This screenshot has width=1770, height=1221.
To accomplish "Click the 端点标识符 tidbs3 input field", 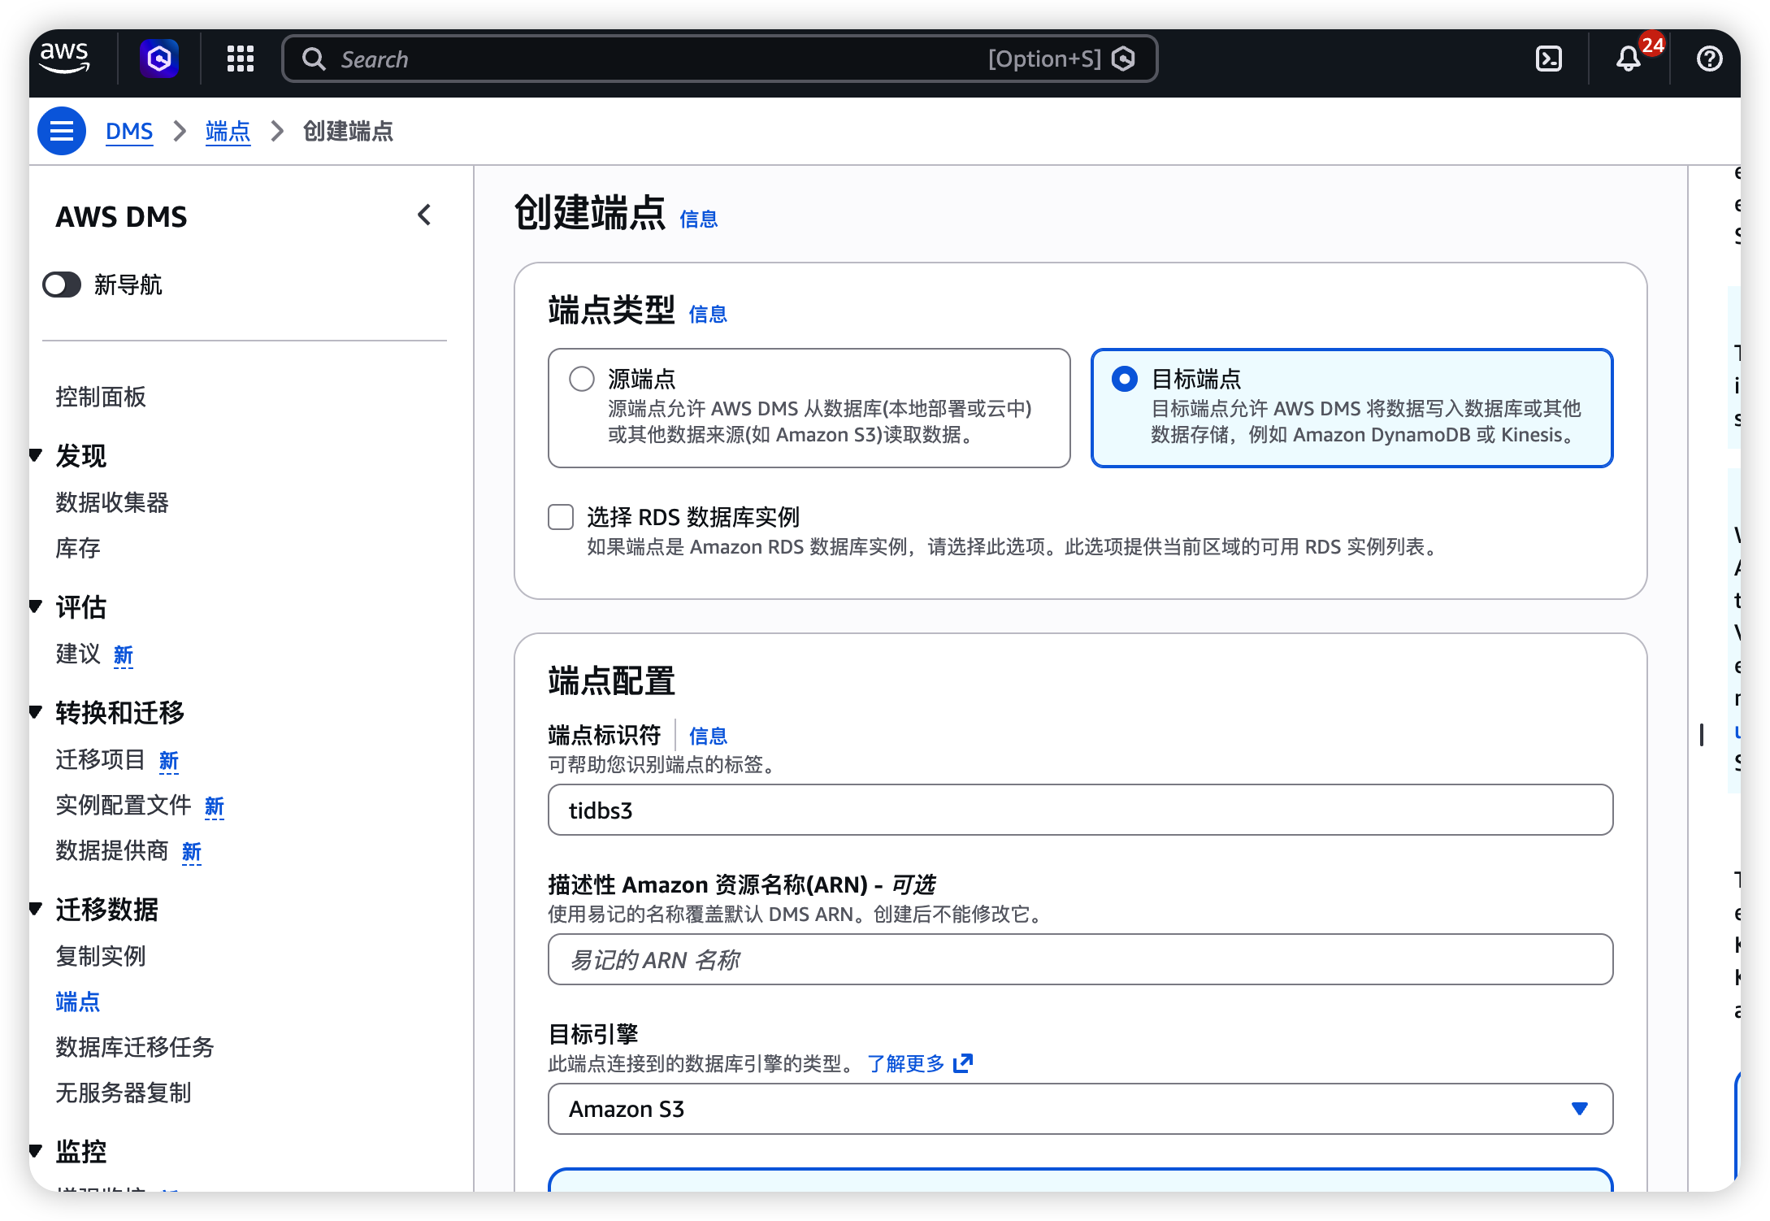I will pyautogui.click(x=1079, y=810).
